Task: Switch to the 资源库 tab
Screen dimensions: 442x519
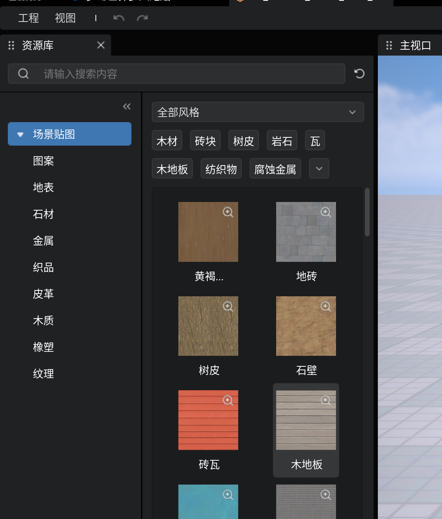Action: (x=56, y=45)
